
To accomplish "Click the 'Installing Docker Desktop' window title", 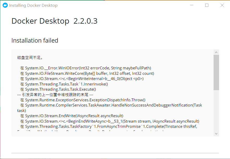I will click(33, 5).
